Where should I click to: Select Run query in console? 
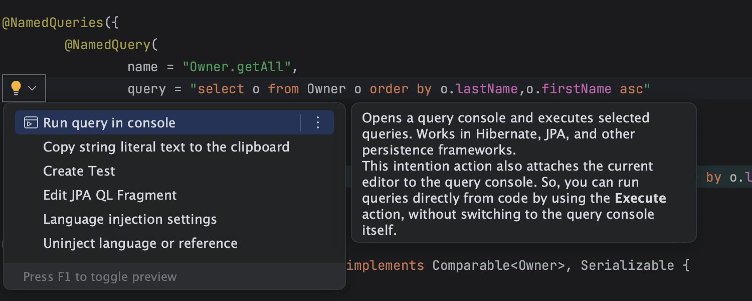click(109, 123)
